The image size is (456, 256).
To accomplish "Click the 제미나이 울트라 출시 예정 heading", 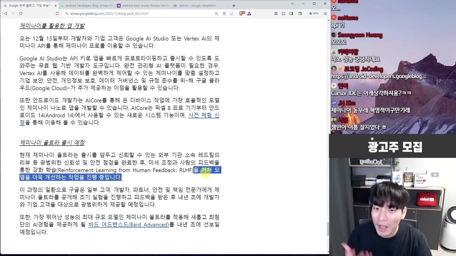I will [52, 143].
